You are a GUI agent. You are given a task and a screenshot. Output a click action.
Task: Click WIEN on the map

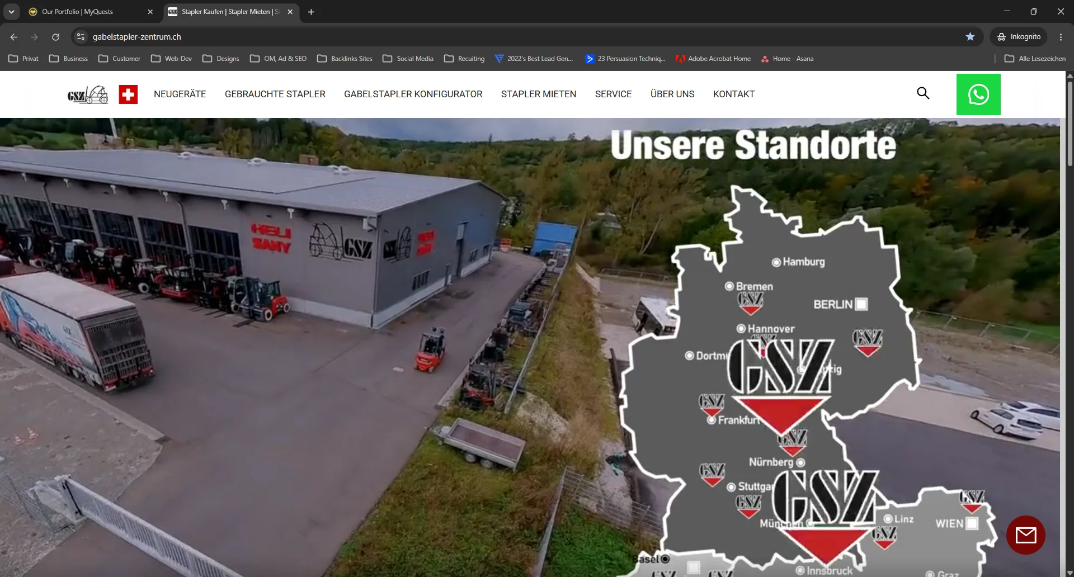(x=957, y=523)
